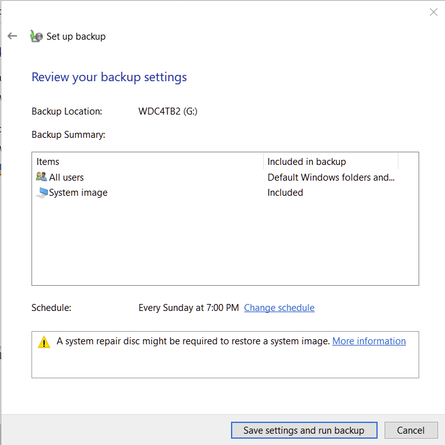Screen dimensions: 445x445
Task: Click the Set up backup wizard icon
Action: pyautogui.click(x=37, y=36)
